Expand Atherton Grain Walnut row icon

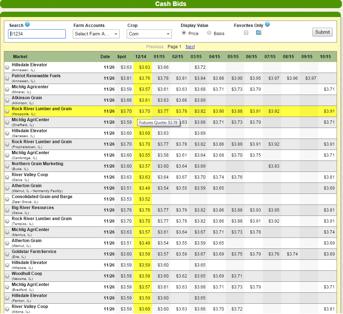coord(7,243)
